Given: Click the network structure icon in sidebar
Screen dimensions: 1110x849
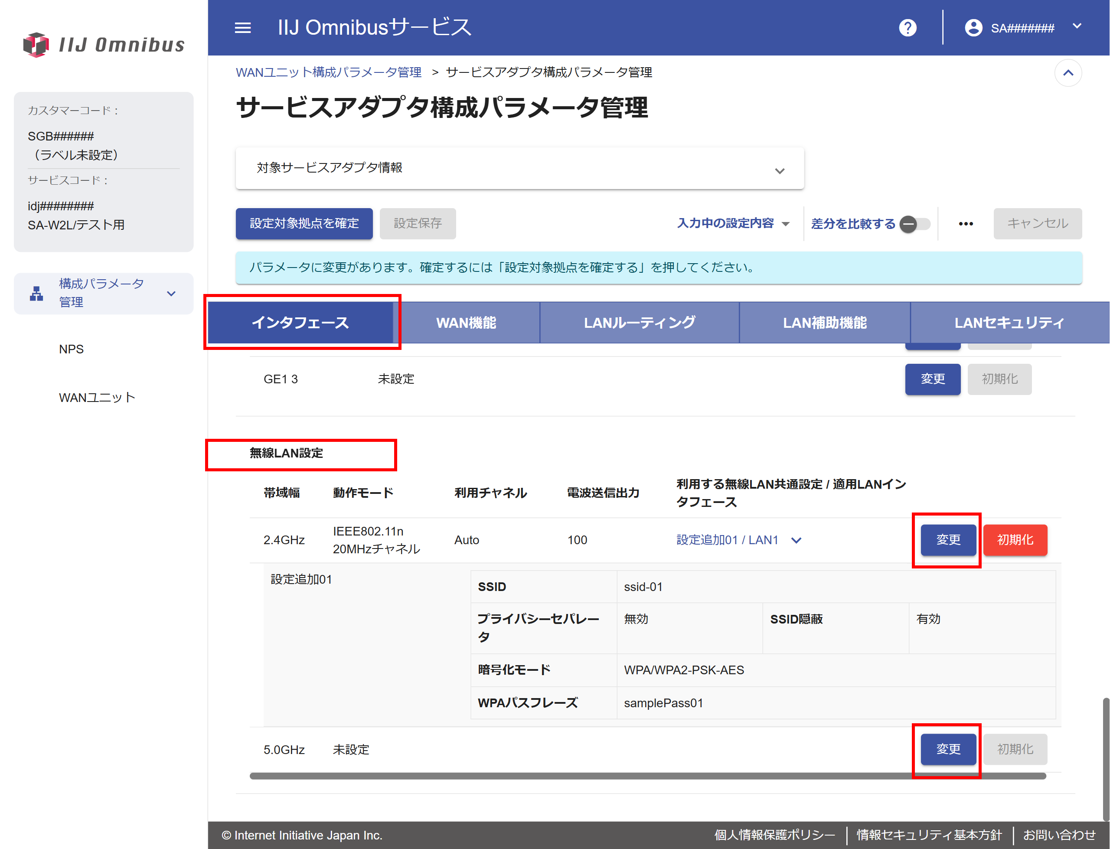Looking at the screenshot, I should point(36,294).
